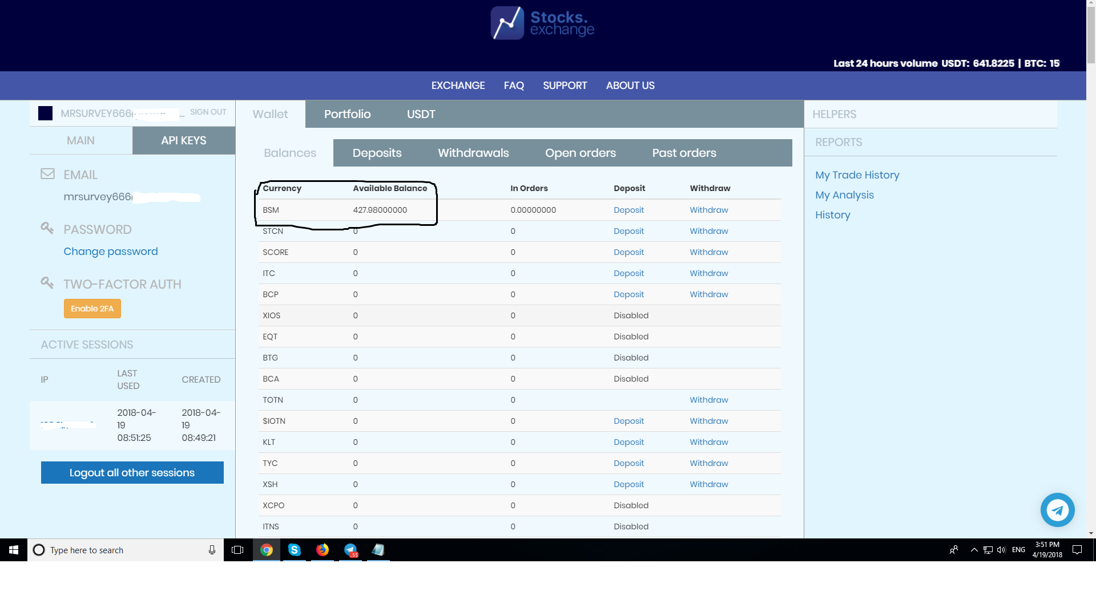Click the Change password link
Screen dimensions: 1096x616
coord(110,252)
